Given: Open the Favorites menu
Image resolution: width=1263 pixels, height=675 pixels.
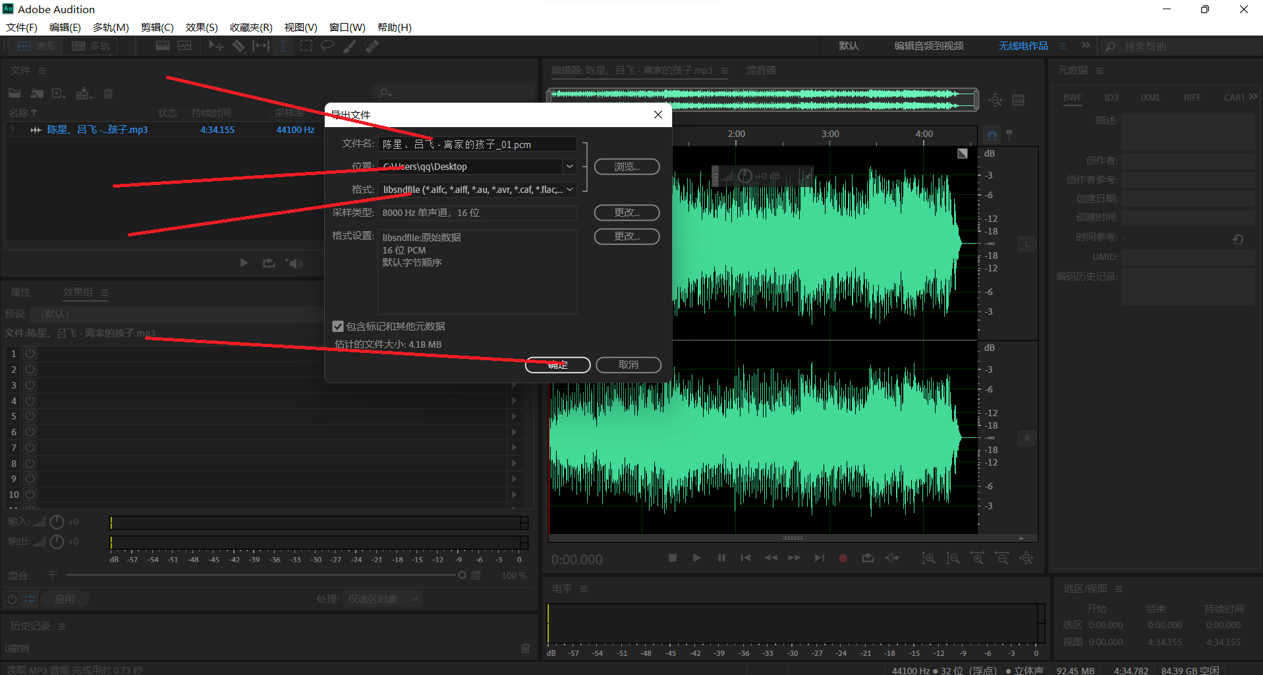Looking at the screenshot, I should (251, 27).
